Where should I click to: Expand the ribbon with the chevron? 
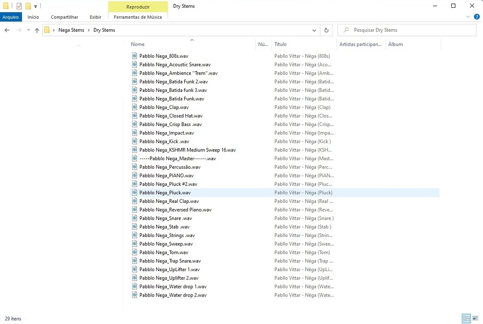tap(468, 17)
